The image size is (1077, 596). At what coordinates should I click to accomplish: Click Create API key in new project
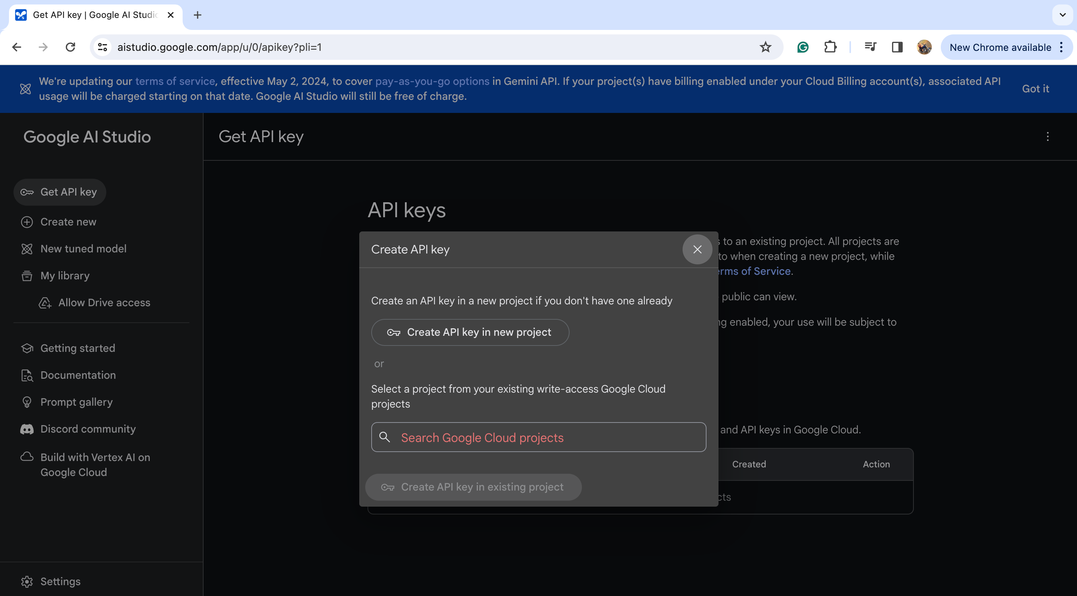pos(470,332)
